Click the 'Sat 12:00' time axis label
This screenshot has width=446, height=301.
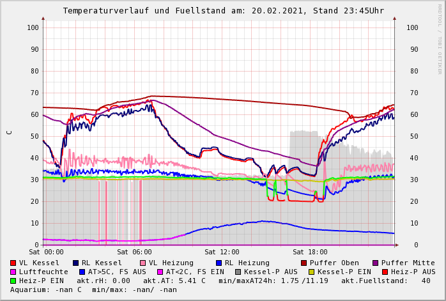tap(222, 252)
